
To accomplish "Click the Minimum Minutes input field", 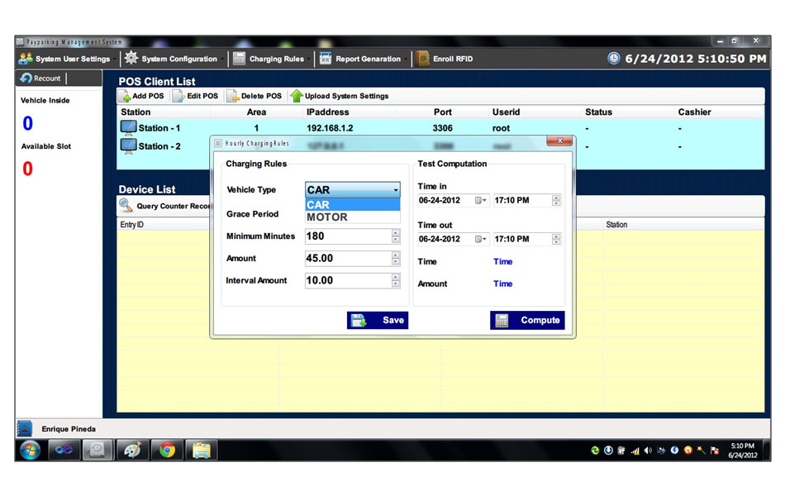I will pyautogui.click(x=347, y=236).
